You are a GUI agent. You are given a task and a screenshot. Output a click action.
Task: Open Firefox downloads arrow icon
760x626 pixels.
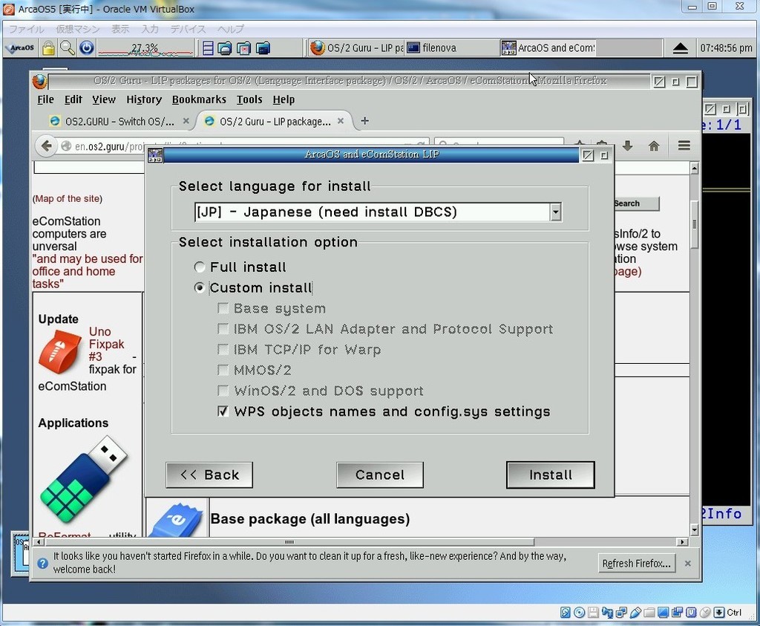click(628, 146)
